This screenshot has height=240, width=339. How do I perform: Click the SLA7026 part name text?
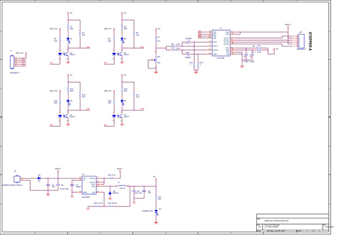(220, 58)
